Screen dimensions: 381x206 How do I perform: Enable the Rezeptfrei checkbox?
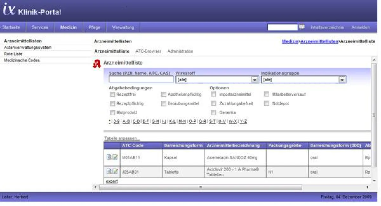coord(112,94)
